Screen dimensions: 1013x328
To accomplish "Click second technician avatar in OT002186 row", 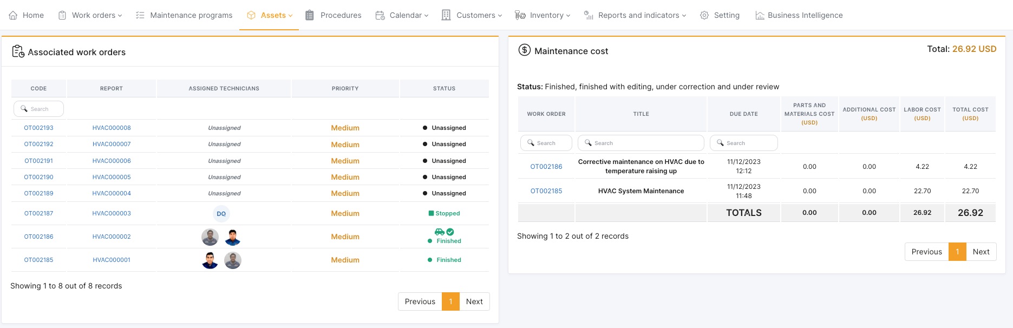I will 233,237.
